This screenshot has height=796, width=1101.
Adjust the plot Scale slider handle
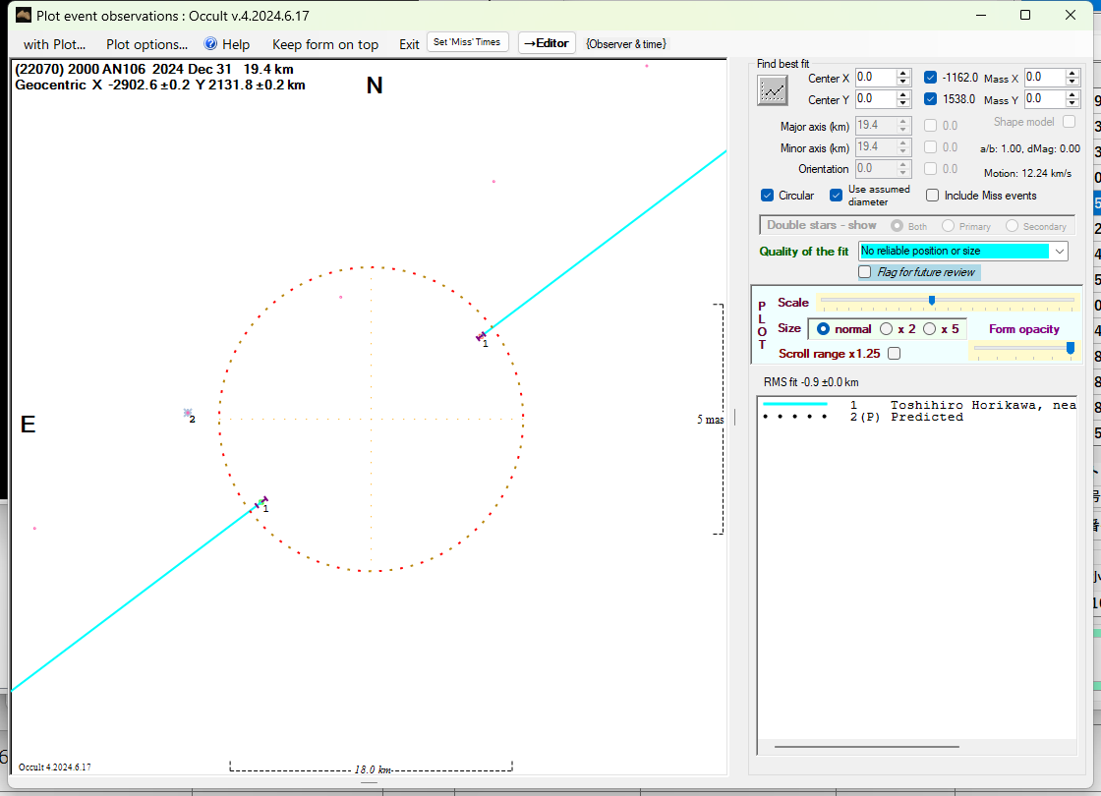pos(932,300)
